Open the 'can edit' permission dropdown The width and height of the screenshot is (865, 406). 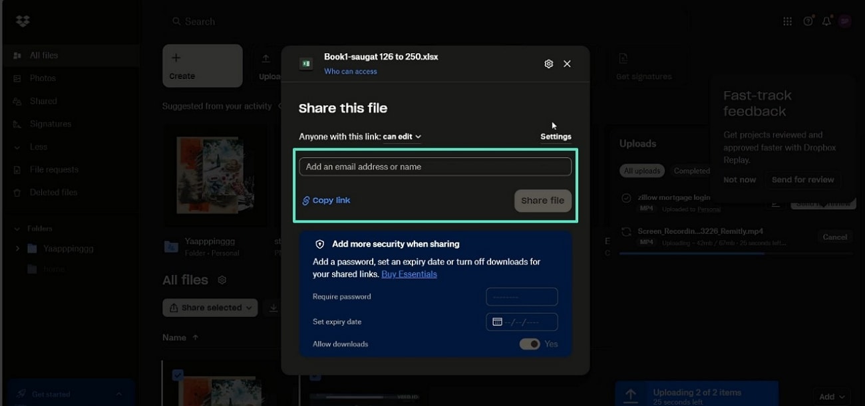click(x=402, y=137)
